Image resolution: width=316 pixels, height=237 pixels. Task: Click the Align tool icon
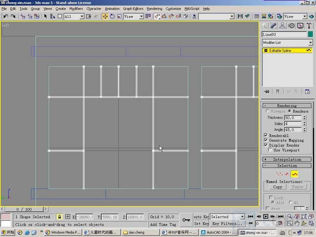pos(248,16)
